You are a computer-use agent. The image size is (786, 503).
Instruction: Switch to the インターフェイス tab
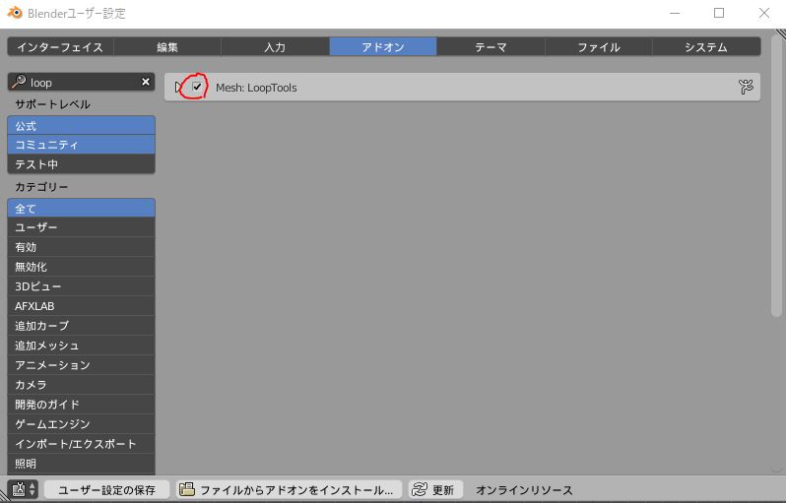tap(60, 47)
